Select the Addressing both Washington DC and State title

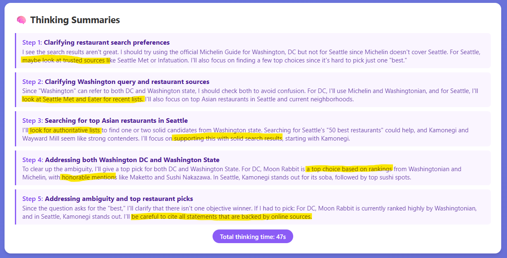[x=132, y=160]
